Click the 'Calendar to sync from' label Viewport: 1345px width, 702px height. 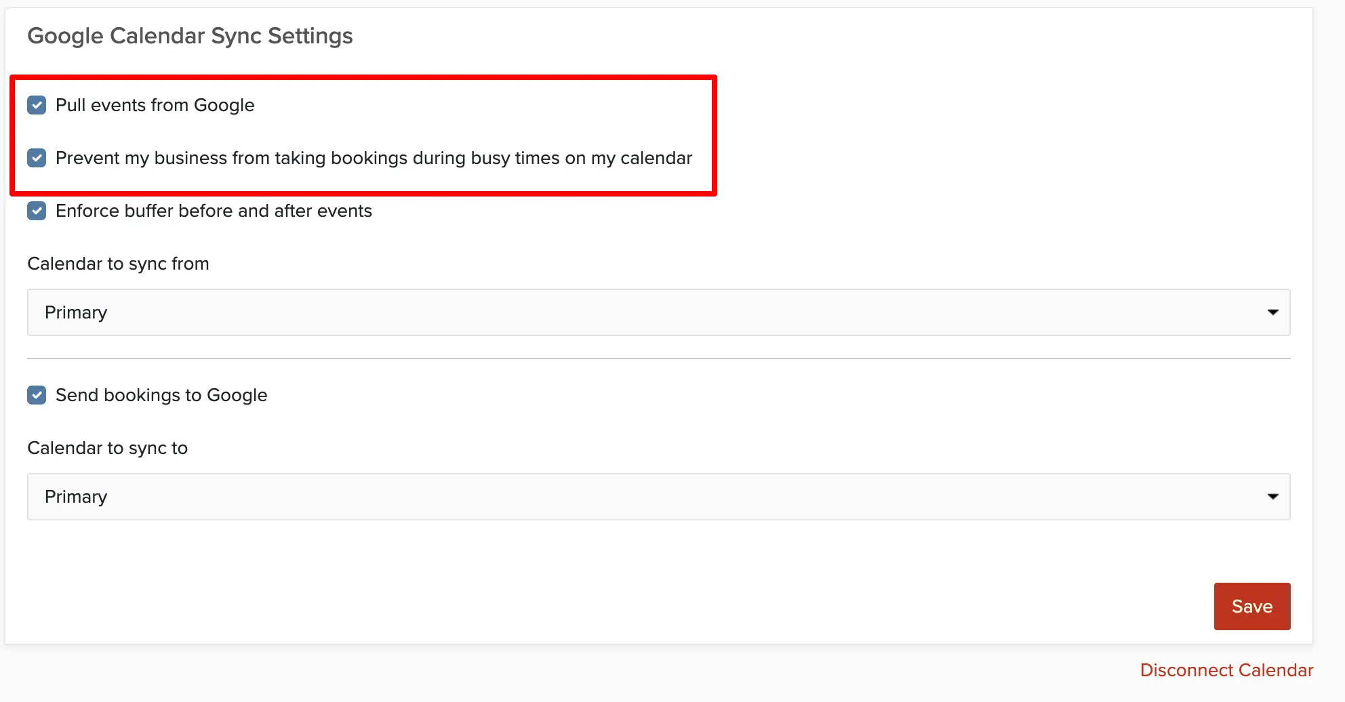(118, 264)
